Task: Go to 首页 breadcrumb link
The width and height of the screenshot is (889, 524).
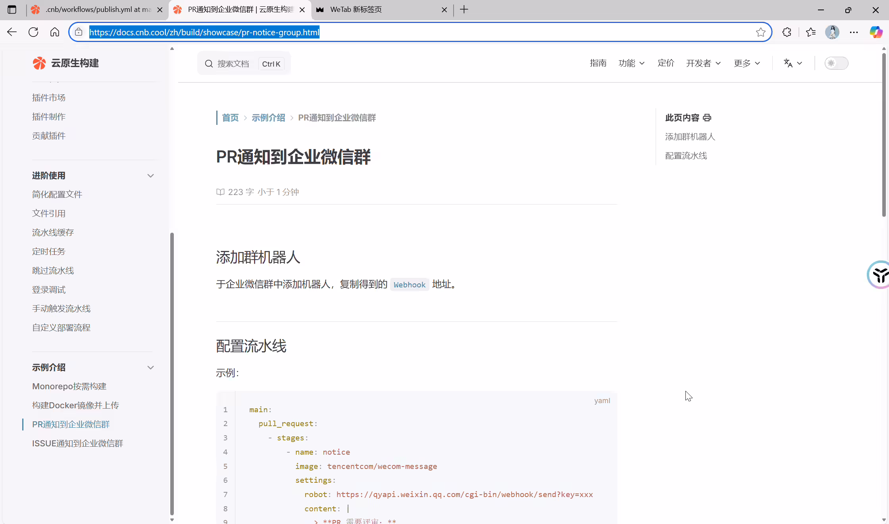Action: pos(230,118)
